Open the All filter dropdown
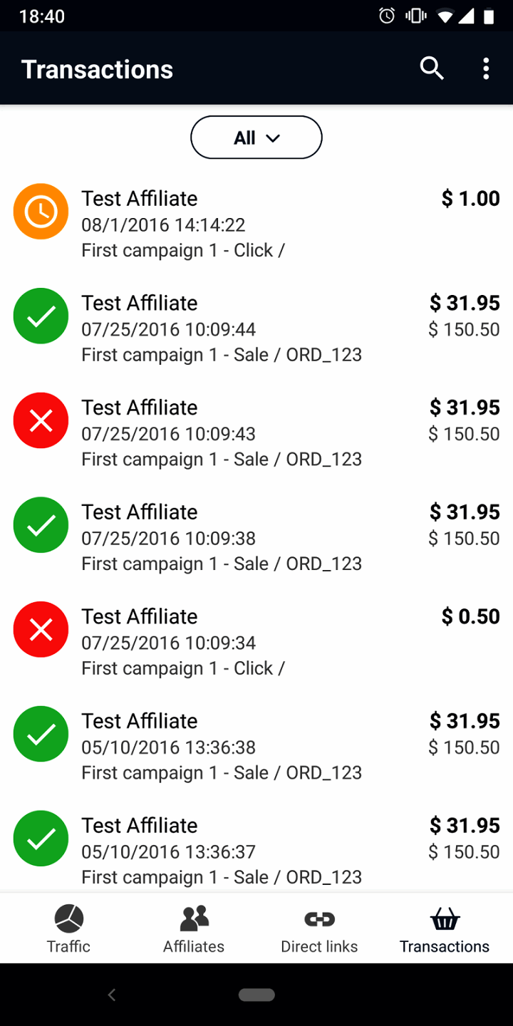Image resolution: width=513 pixels, height=1026 pixels. (x=256, y=138)
